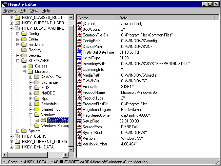Select the Classes key

point(41,66)
